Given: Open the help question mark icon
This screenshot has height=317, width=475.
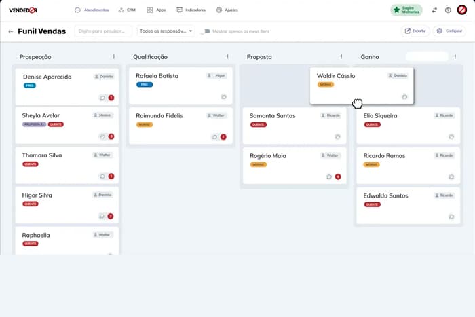Looking at the screenshot, I should [448, 10].
